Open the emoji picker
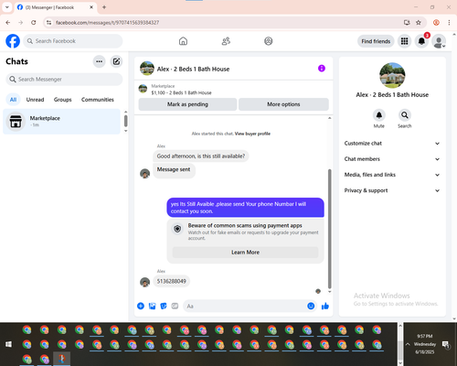The image size is (457, 366). coord(311,306)
